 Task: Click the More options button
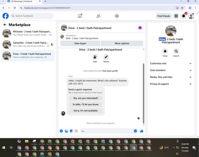[122, 43]
